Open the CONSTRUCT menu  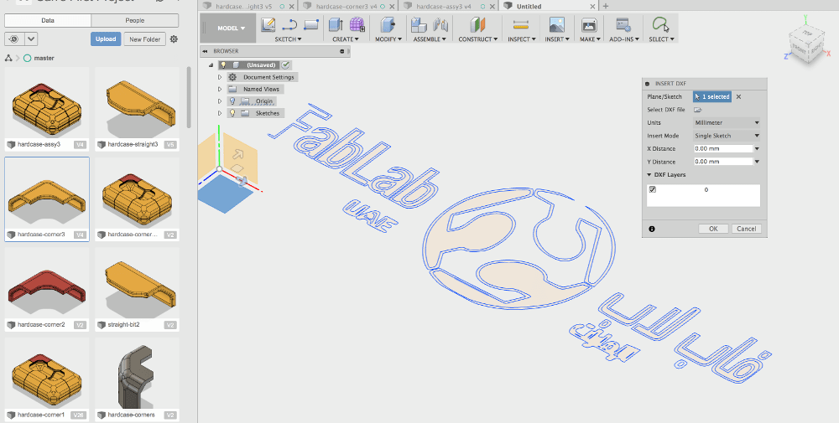478,39
